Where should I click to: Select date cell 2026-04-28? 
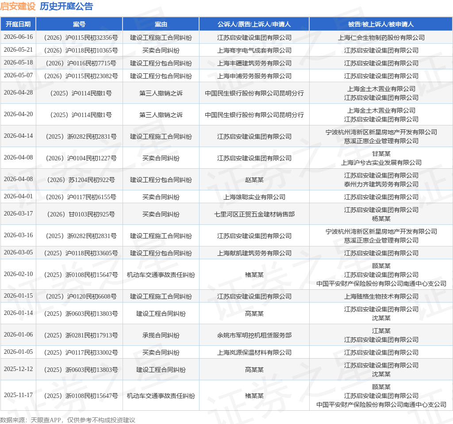click(18, 93)
